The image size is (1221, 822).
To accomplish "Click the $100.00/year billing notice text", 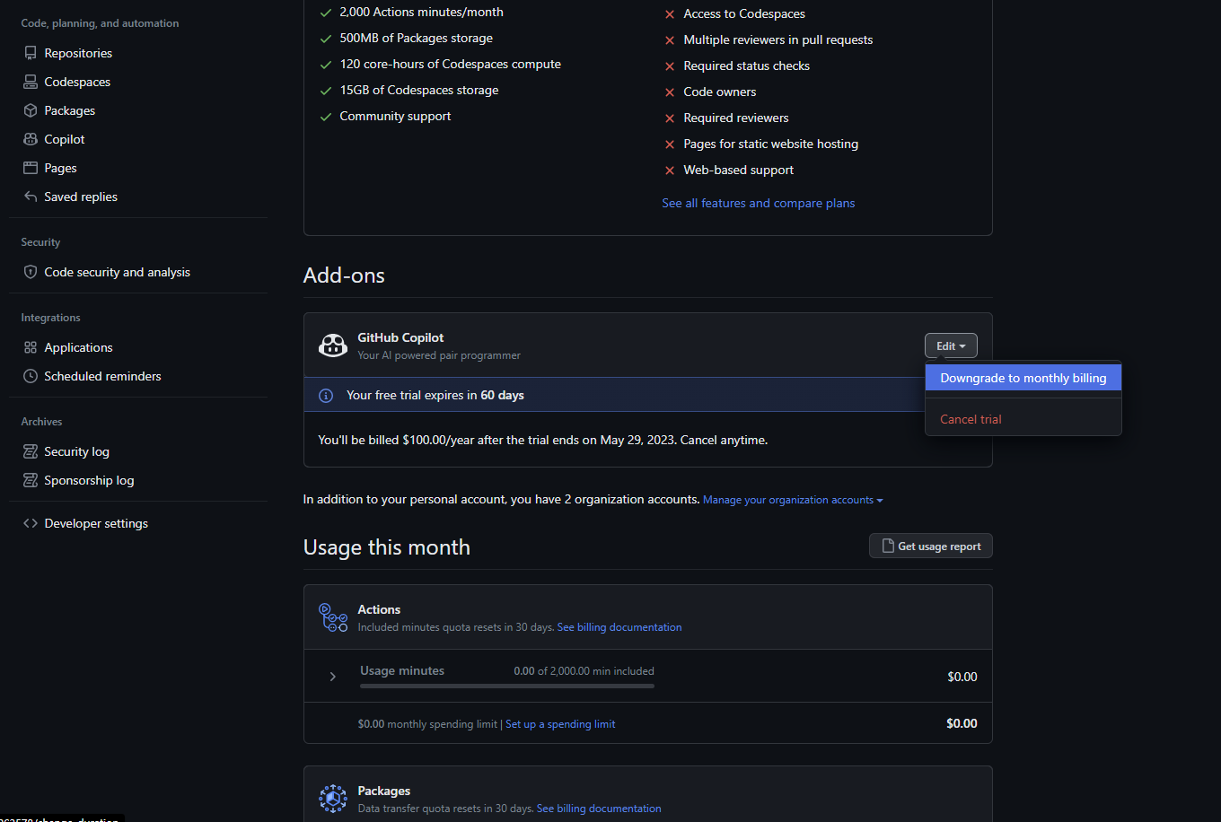I will (x=542, y=440).
